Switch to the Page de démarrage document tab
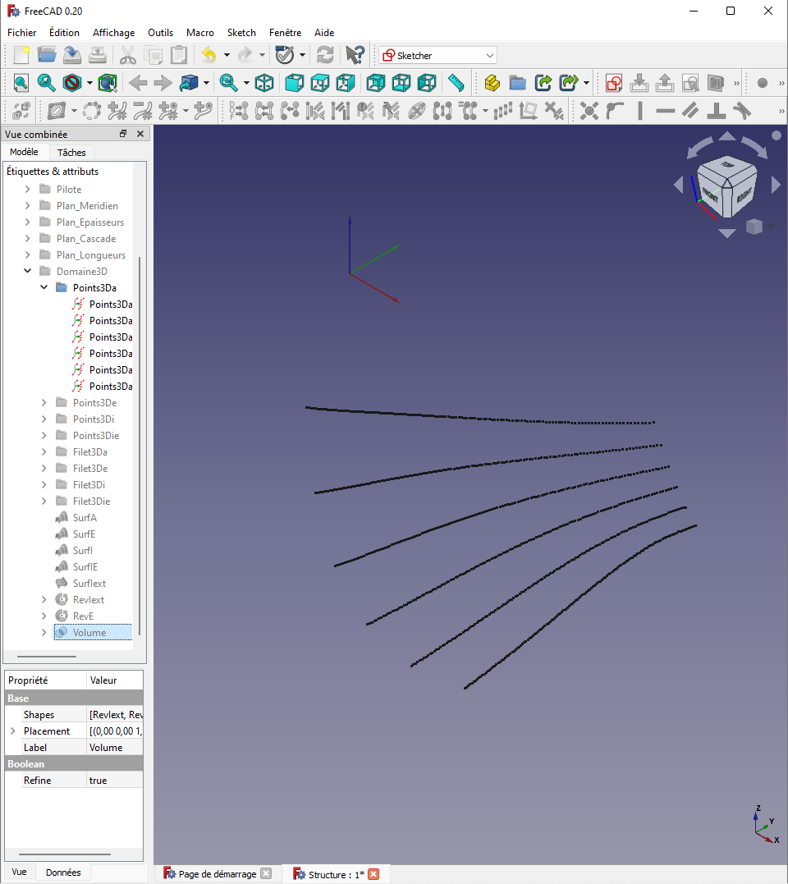Image resolution: width=788 pixels, height=884 pixels. coord(217,874)
